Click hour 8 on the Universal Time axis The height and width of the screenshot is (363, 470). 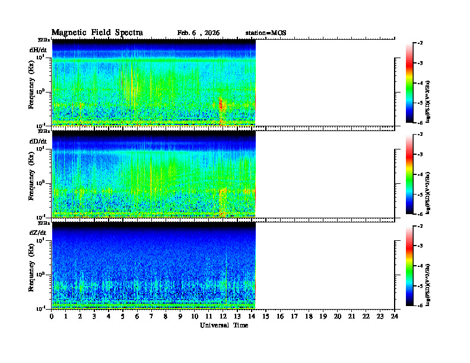coord(166,317)
